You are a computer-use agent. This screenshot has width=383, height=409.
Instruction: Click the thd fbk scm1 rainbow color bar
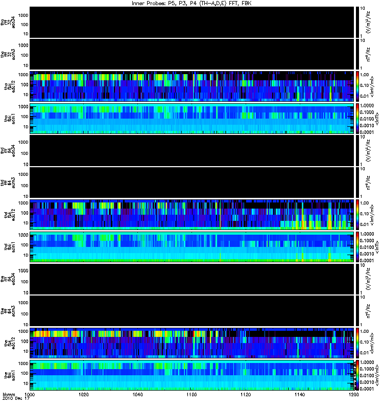[357, 247]
